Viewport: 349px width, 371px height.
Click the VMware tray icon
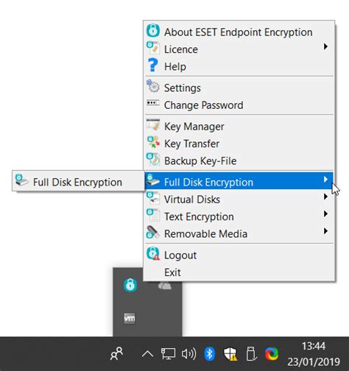tap(130, 318)
